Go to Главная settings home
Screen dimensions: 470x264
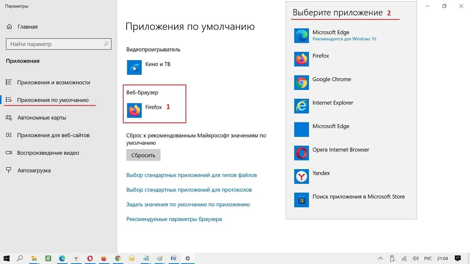tap(22, 27)
